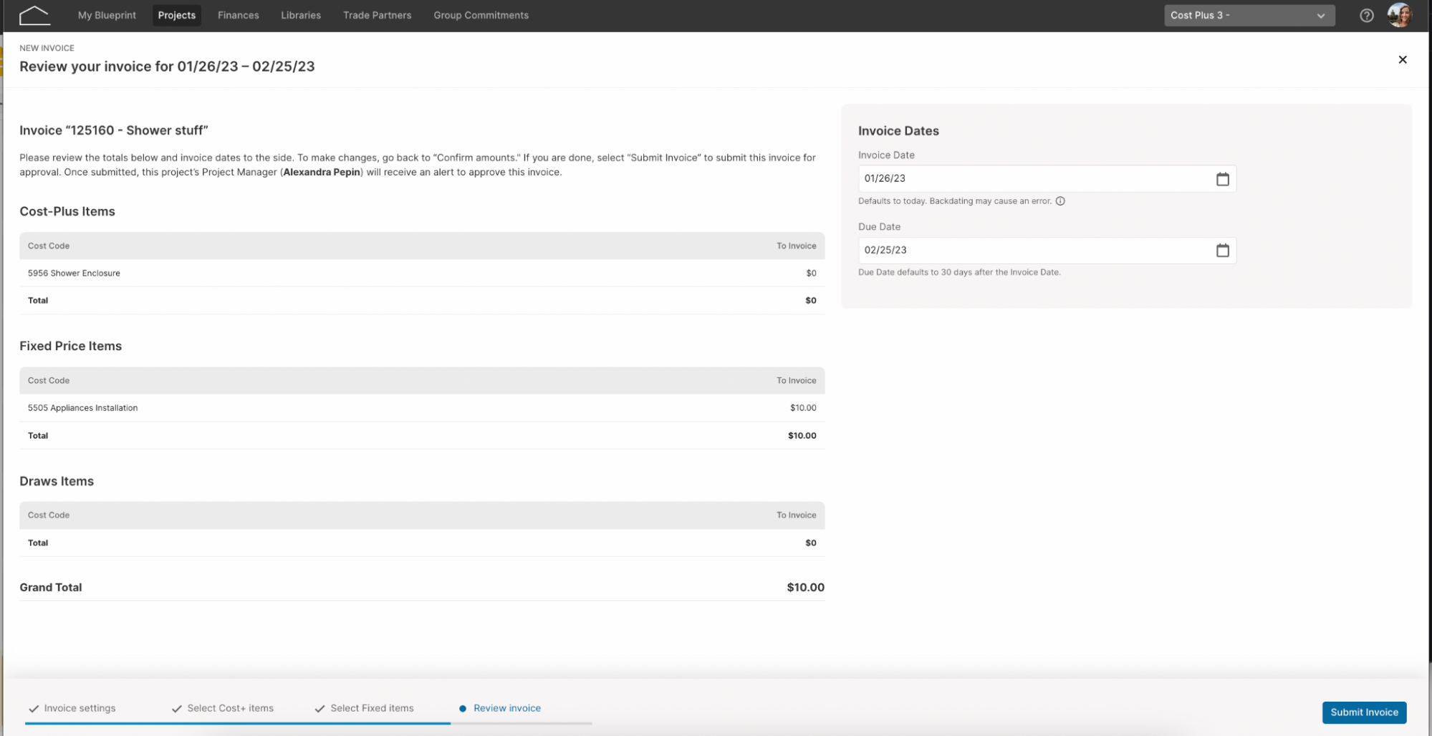Expand the Cost Plus 3 project dropdown
The width and height of the screenshot is (1432, 736).
[1249, 15]
